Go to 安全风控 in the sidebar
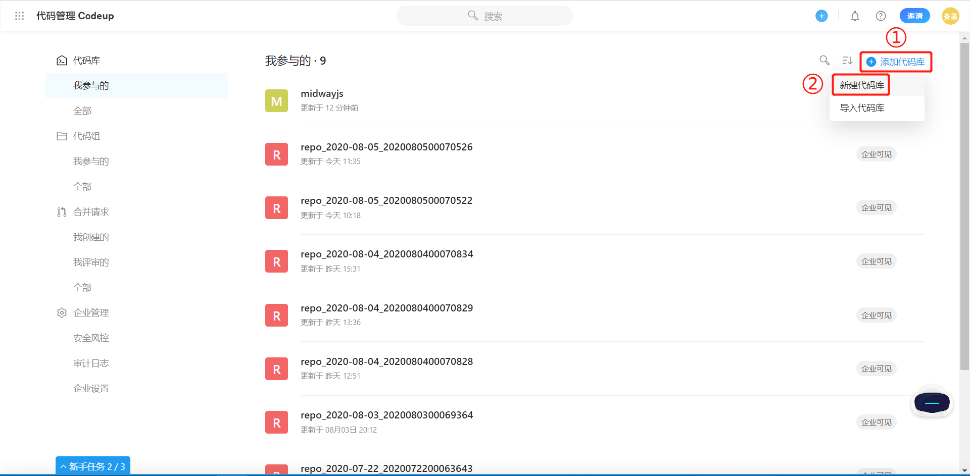Viewport: 970px width, 476px height. coord(91,338)
